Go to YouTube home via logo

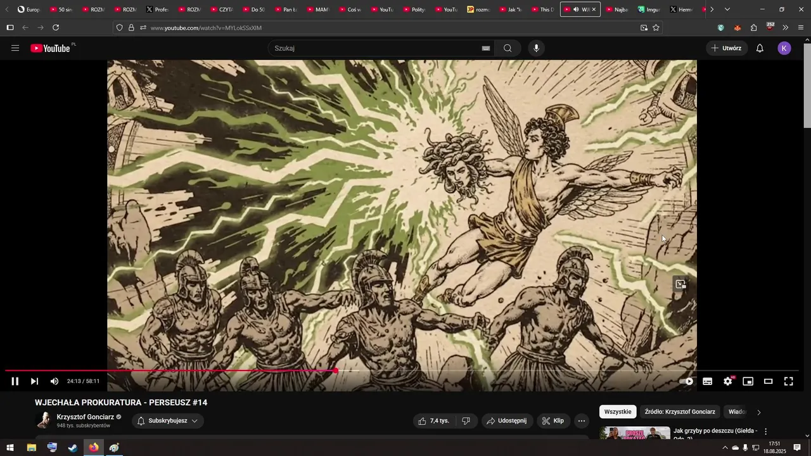point(51,48)
